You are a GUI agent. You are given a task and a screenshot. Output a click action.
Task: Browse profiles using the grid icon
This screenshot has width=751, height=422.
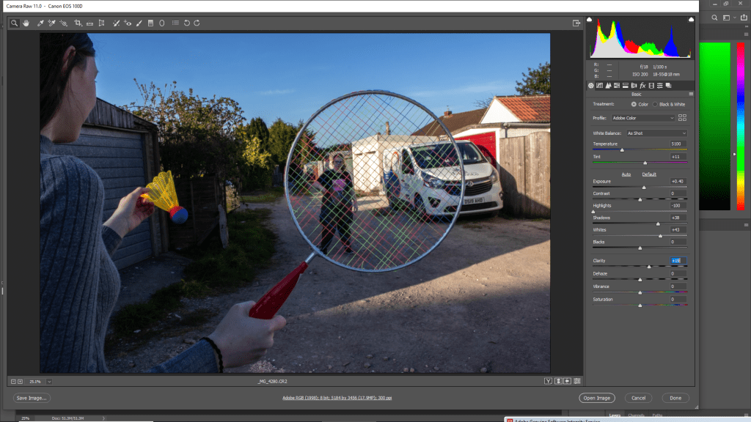(x=683, y=118)
